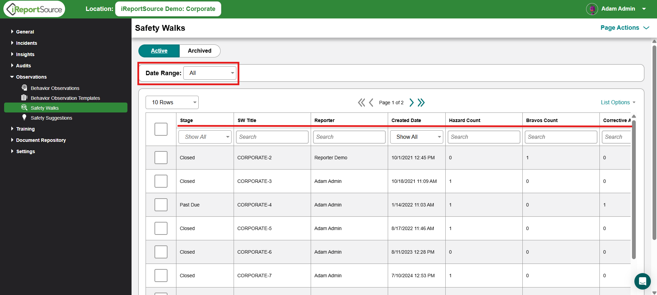Switch to the Active tab
This screenshot has width=657, height=295.
tap(159, 51)
